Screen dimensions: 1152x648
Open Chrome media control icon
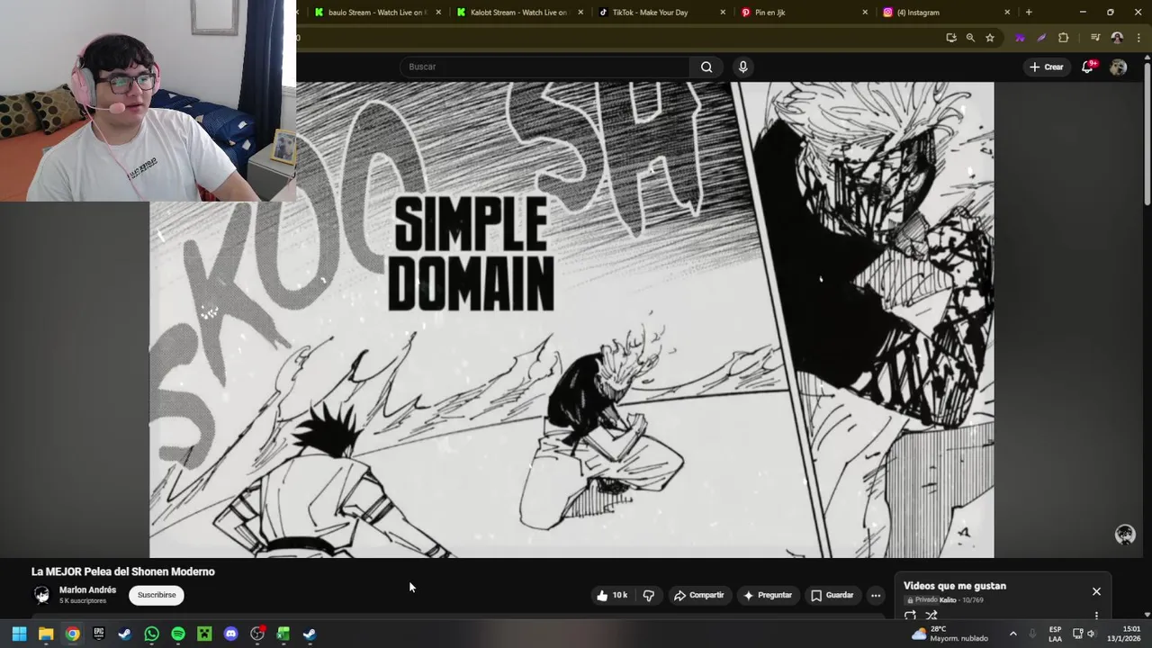[1095, 38]
